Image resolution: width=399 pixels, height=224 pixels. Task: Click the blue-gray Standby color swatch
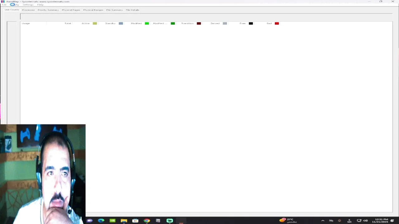pos(121,23)
